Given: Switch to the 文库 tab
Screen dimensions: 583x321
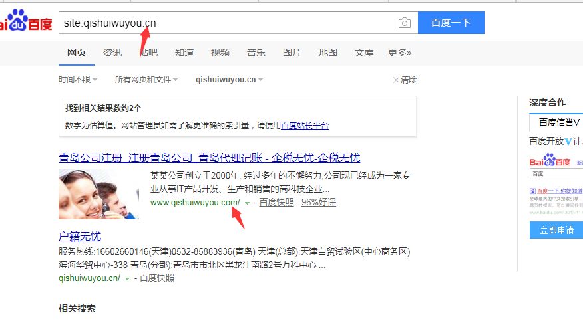Looking at the screenshot, I should (x=363, y=53).
